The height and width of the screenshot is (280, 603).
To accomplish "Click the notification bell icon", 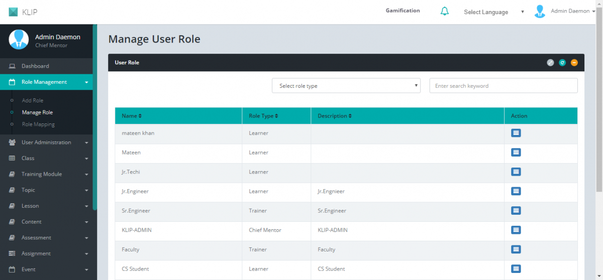I will tap(444, 11).
